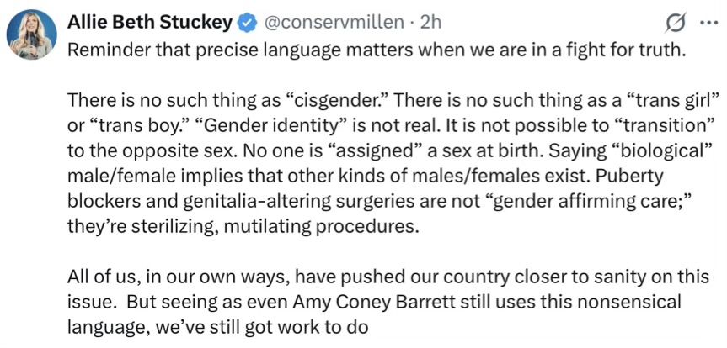The height and width of the screenshot is (348, 727).
Task: Open the three-dot More options menu
Action: 703,20
